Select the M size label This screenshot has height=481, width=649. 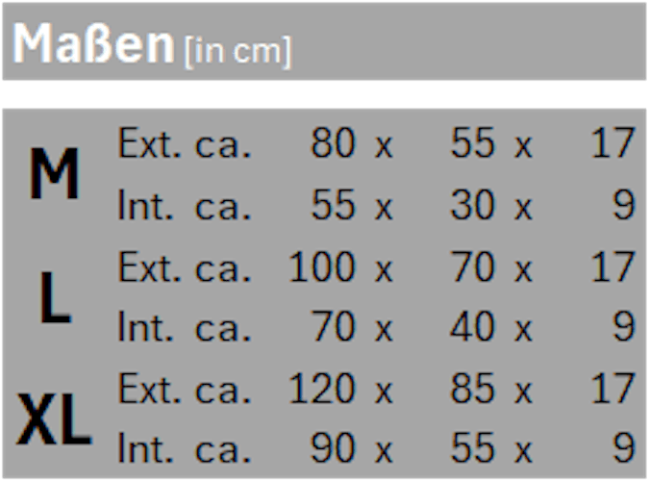point(54,176)
